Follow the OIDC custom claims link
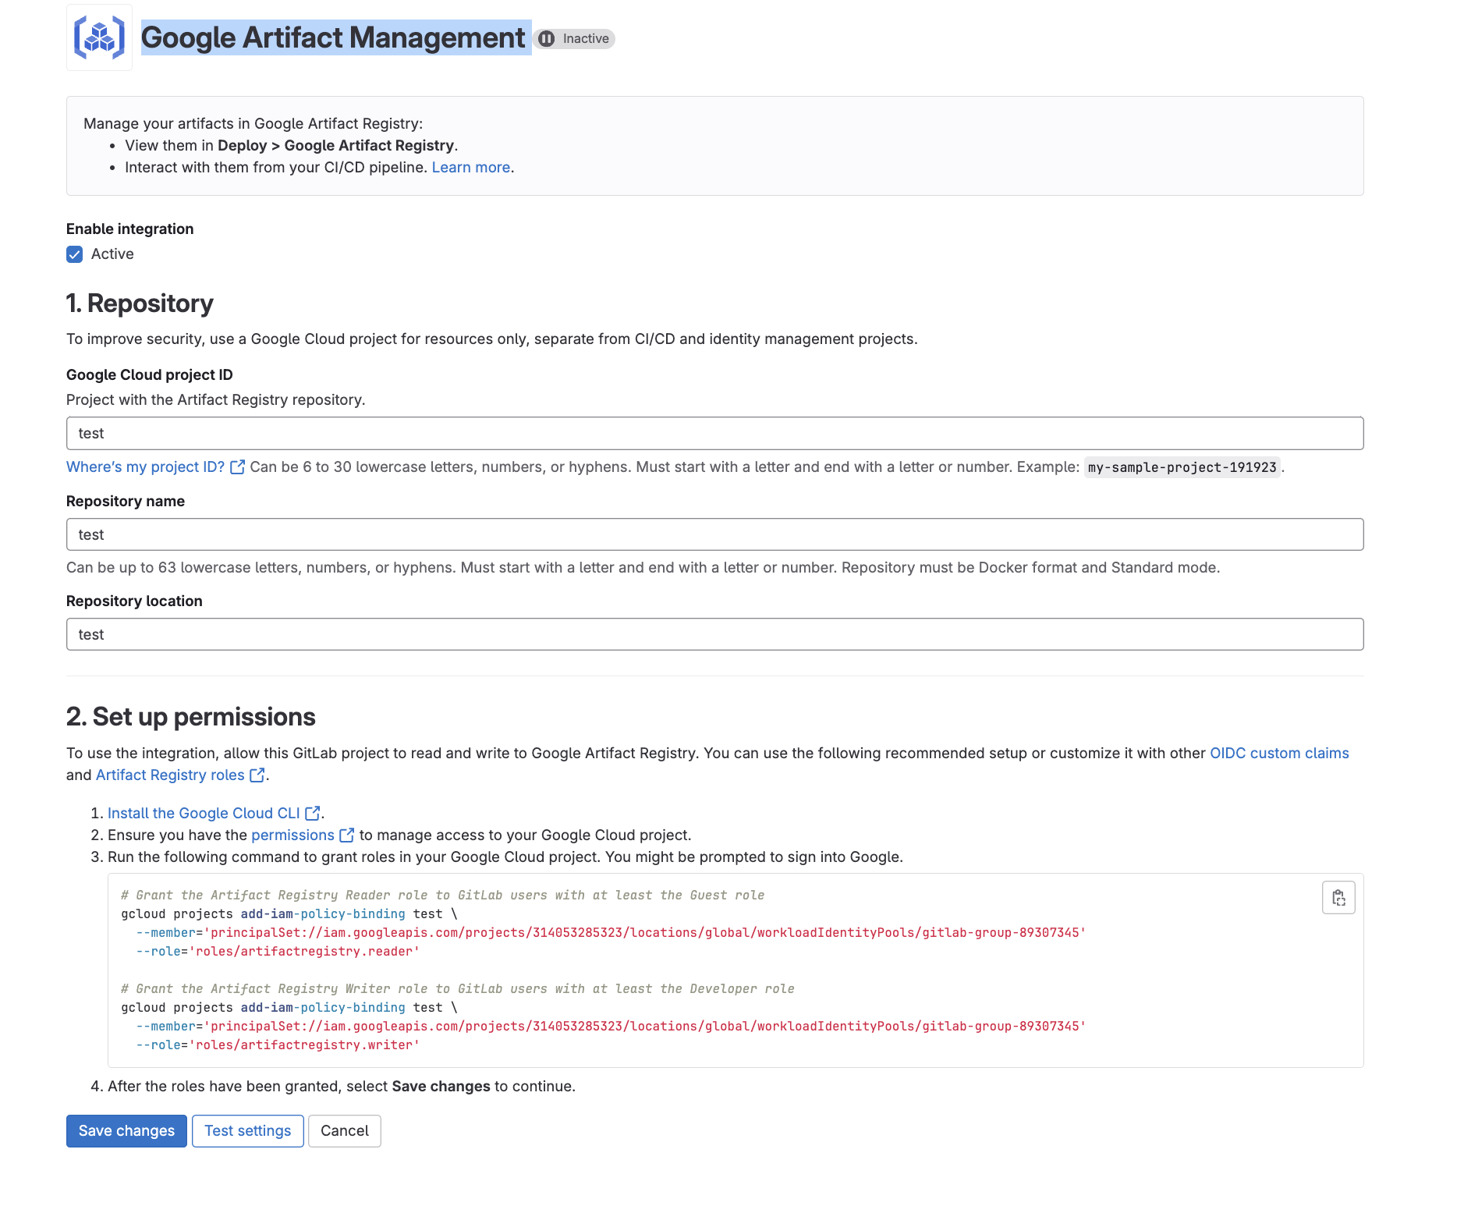Image resolution: width=1457 pixels, height=1206 pixels. click(1278, 754)
